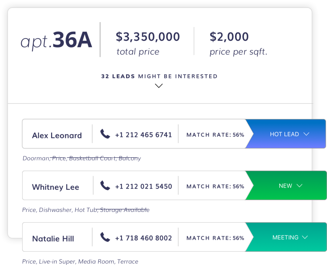The height and width of the screenshot is (265, 327).
Task: Call phone number +1 718 460 8002
Action: point(143,238)
